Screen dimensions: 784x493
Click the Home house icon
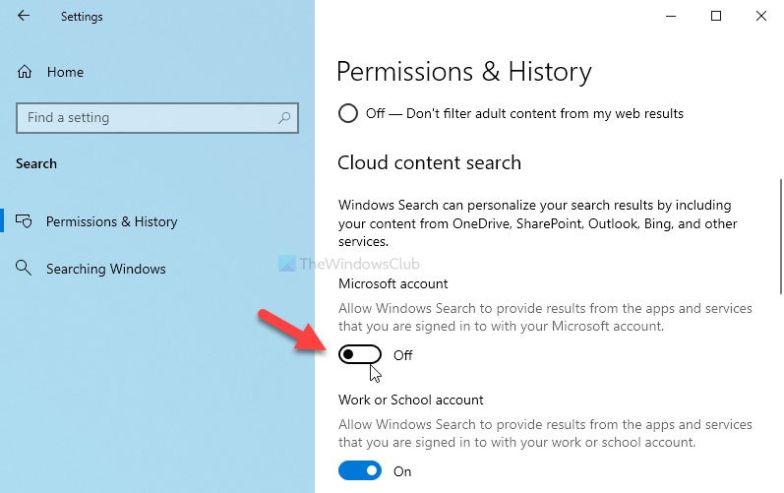(25, 72)
